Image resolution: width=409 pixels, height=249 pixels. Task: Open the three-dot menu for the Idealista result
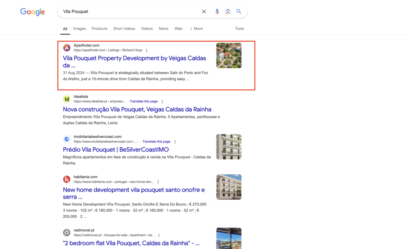(x=162, y=102)
